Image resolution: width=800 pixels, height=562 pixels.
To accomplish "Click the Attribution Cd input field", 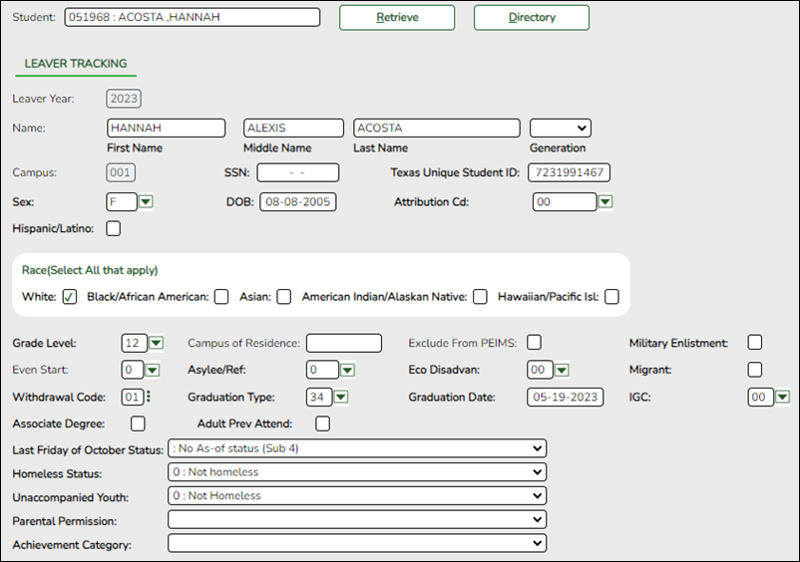I will (565, 201).
